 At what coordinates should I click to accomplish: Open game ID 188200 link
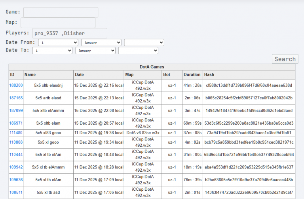pyautogui.click(x=16, y=85)
